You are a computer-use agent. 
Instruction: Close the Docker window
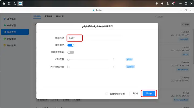point(190,10)
